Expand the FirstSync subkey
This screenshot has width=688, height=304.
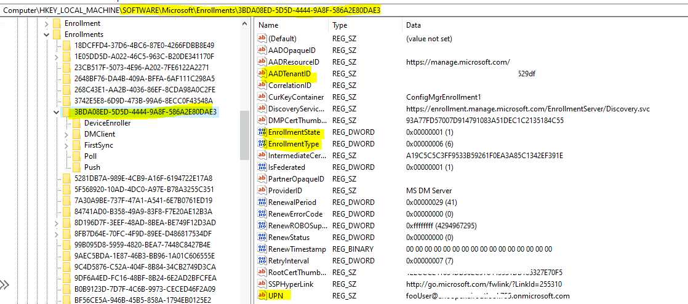click(x=66, y=145)
